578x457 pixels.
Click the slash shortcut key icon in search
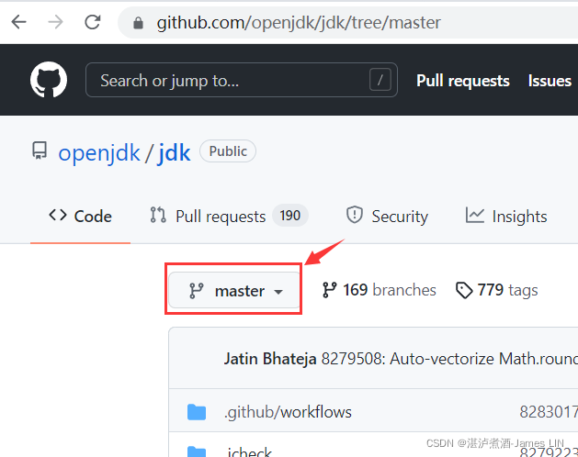point(380,80)
